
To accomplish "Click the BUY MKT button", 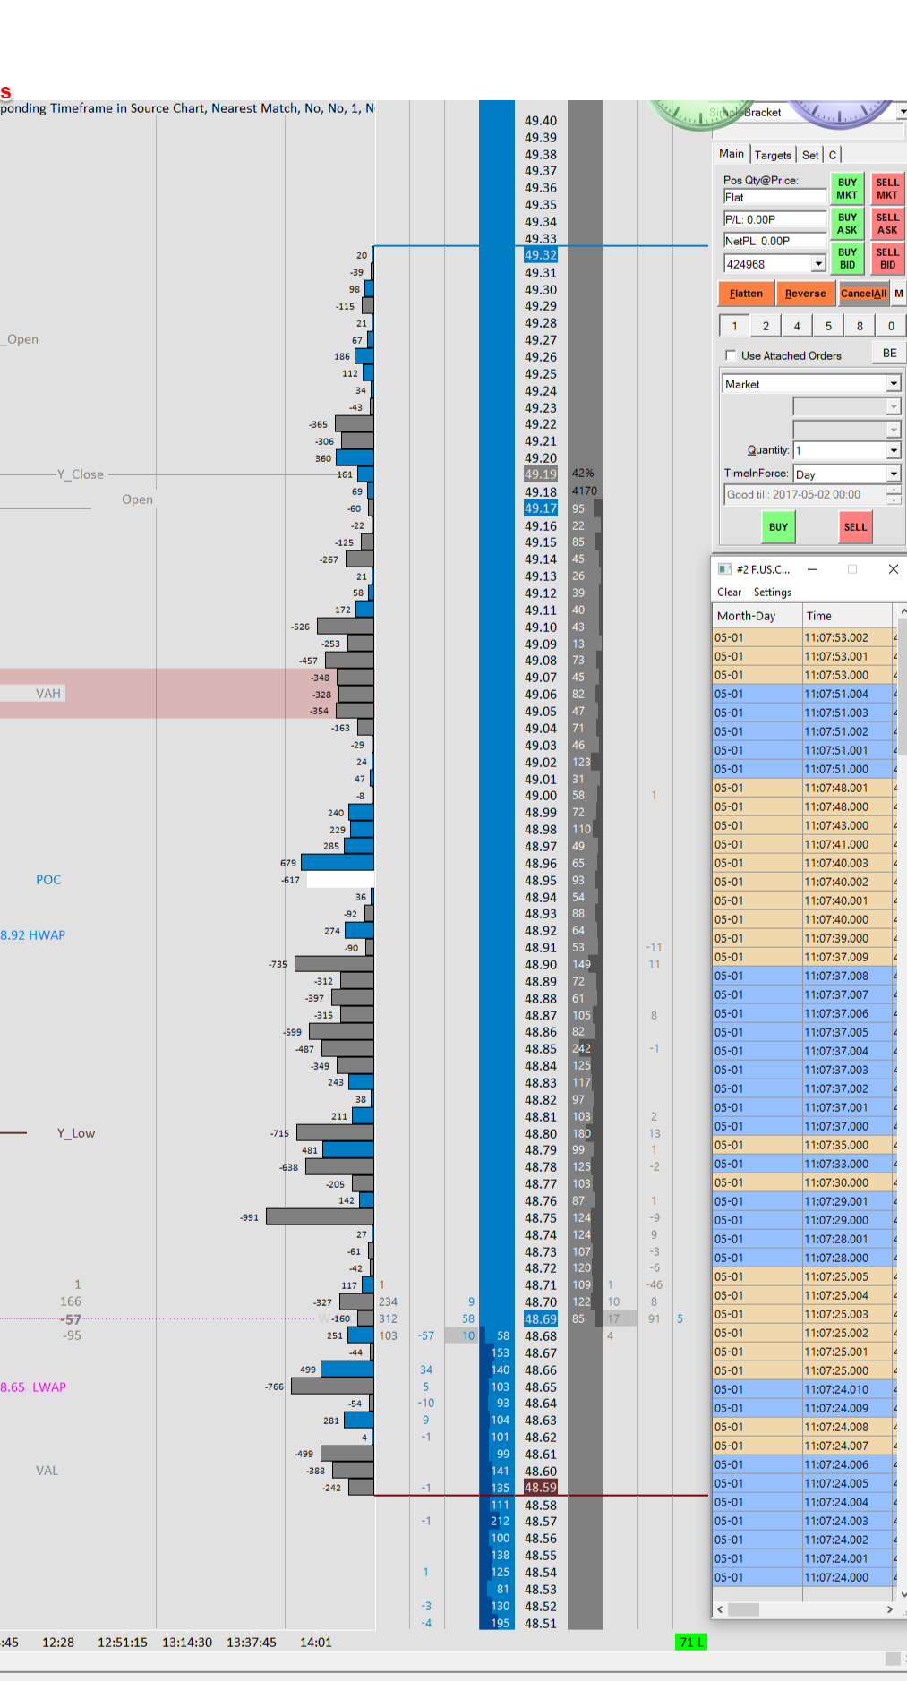I will (x=847, y=188).
